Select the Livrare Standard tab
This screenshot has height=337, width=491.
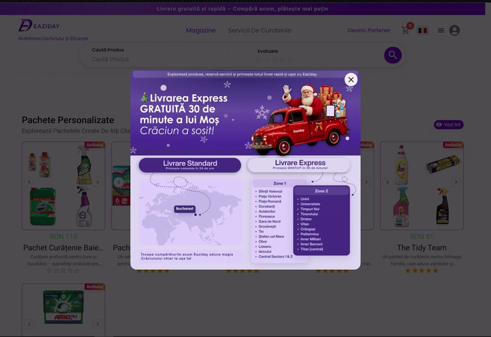click(190, 165)
